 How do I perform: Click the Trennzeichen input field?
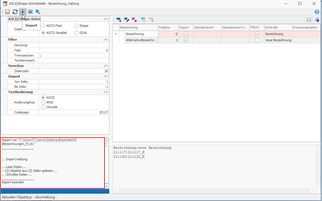(x=74, y=55)
